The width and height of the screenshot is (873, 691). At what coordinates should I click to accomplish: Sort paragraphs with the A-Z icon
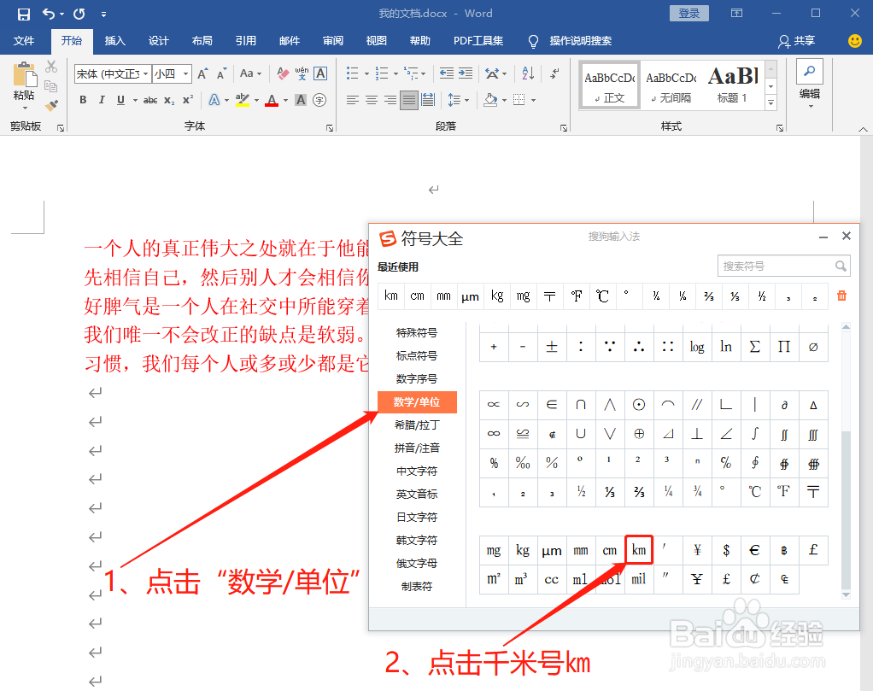[528, 73]
